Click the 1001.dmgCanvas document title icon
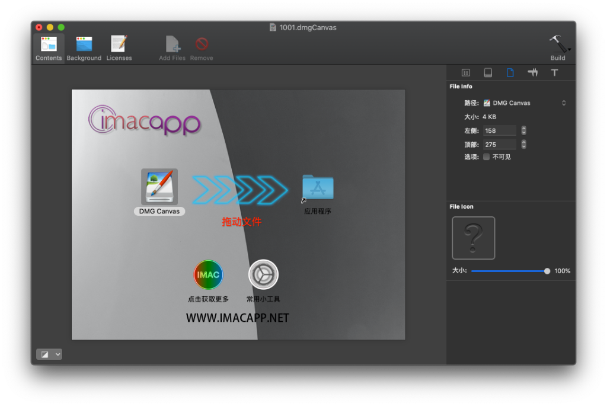This screenshot has height=406, width=607. point(273,27)
